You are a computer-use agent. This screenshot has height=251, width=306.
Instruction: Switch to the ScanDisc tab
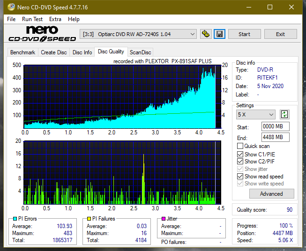[140, 52]
